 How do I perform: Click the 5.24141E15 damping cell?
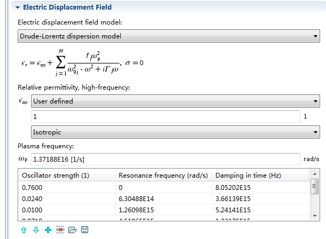[260, 209]
